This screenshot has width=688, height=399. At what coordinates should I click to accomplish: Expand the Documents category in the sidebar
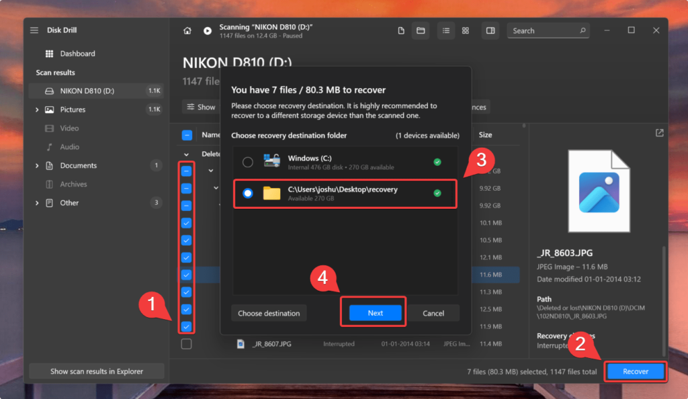38,165
